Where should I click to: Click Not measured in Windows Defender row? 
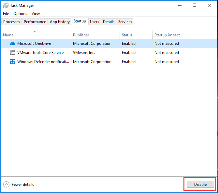(x=167, y=62)
